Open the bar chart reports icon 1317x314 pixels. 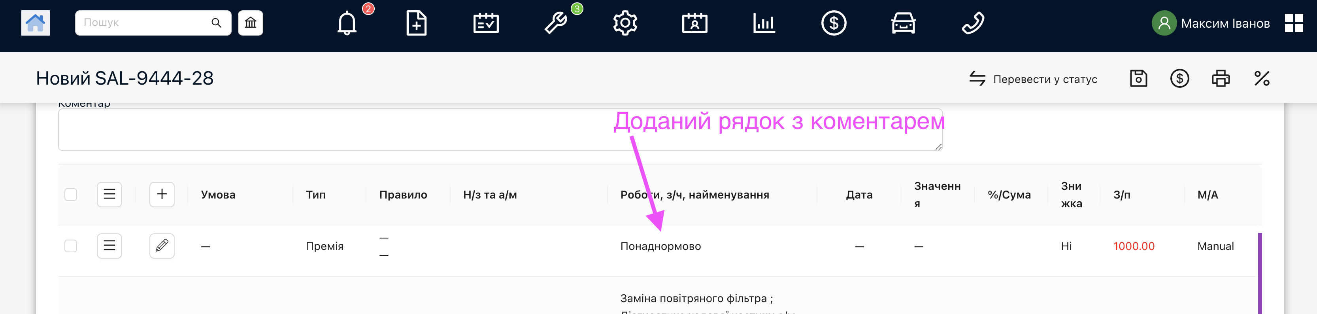764,23
